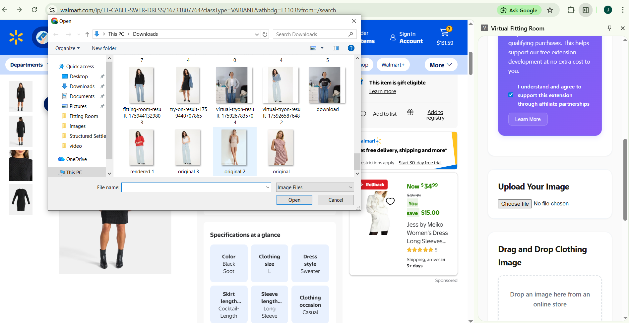The width and height of the screenshot is (629, 323).
Task: Select the original 2 image thumbnail
Action: [235, 148]
